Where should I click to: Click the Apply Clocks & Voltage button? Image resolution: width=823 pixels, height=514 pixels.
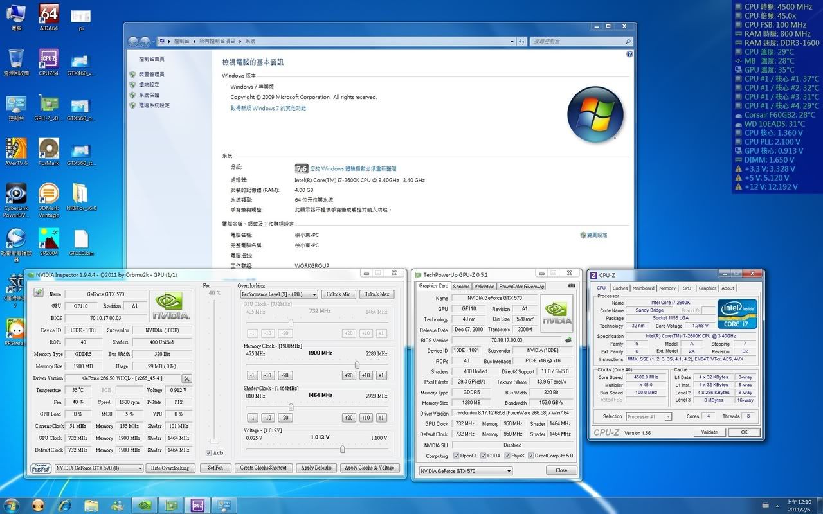tap(370, 468)
